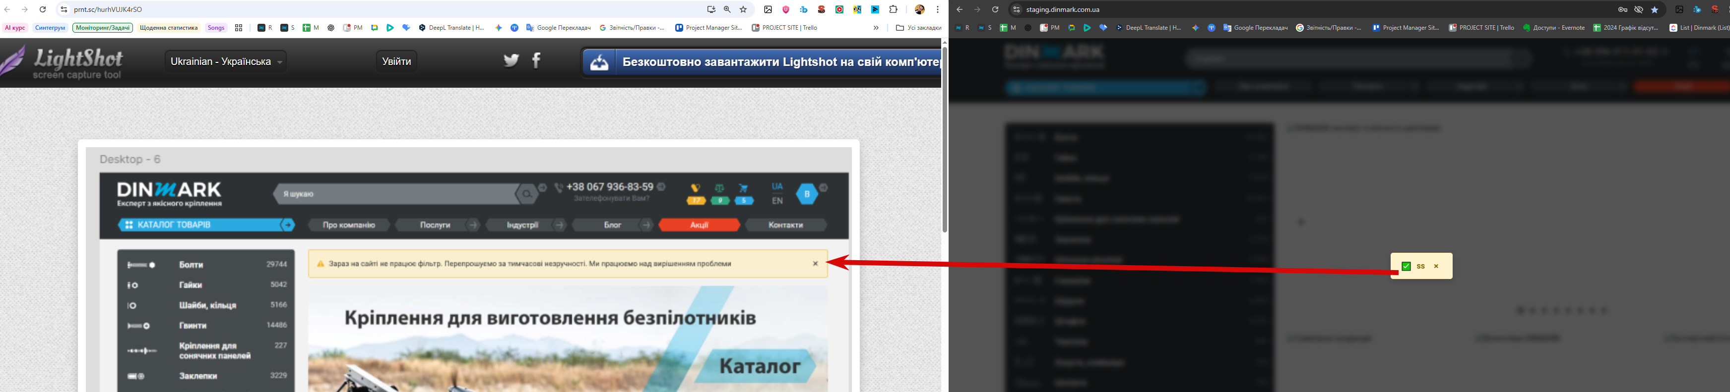Open the profile avatar in left window
The image size is (1730, 392).
[920, 9]
